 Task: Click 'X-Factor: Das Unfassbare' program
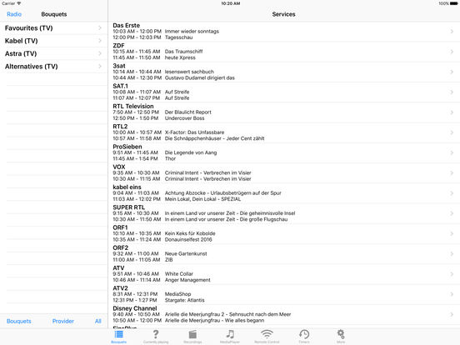pyautogui.click(x=194, y=132)
